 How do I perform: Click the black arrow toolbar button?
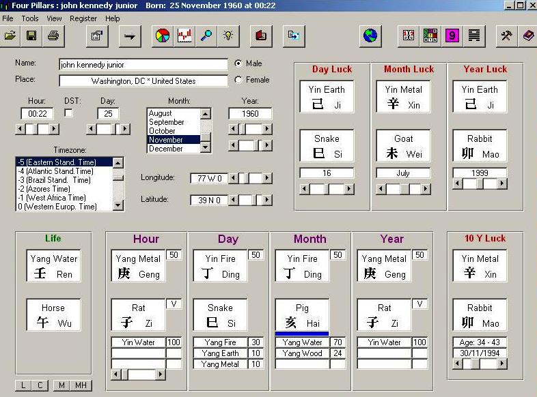point(129,35)
